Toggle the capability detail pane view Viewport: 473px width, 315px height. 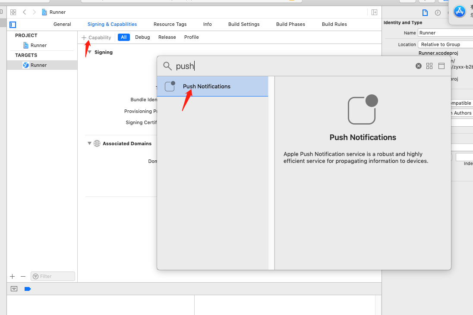tap(441, 66)
